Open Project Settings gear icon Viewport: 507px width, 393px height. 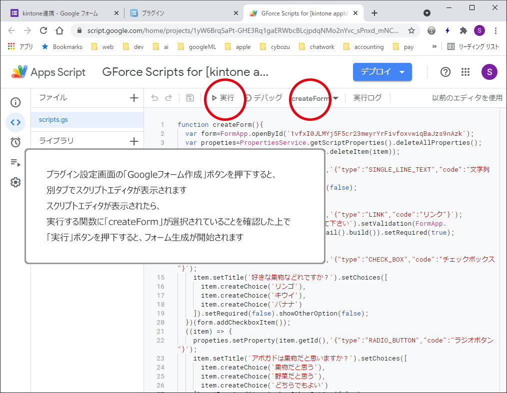click(x=15, y=182)
